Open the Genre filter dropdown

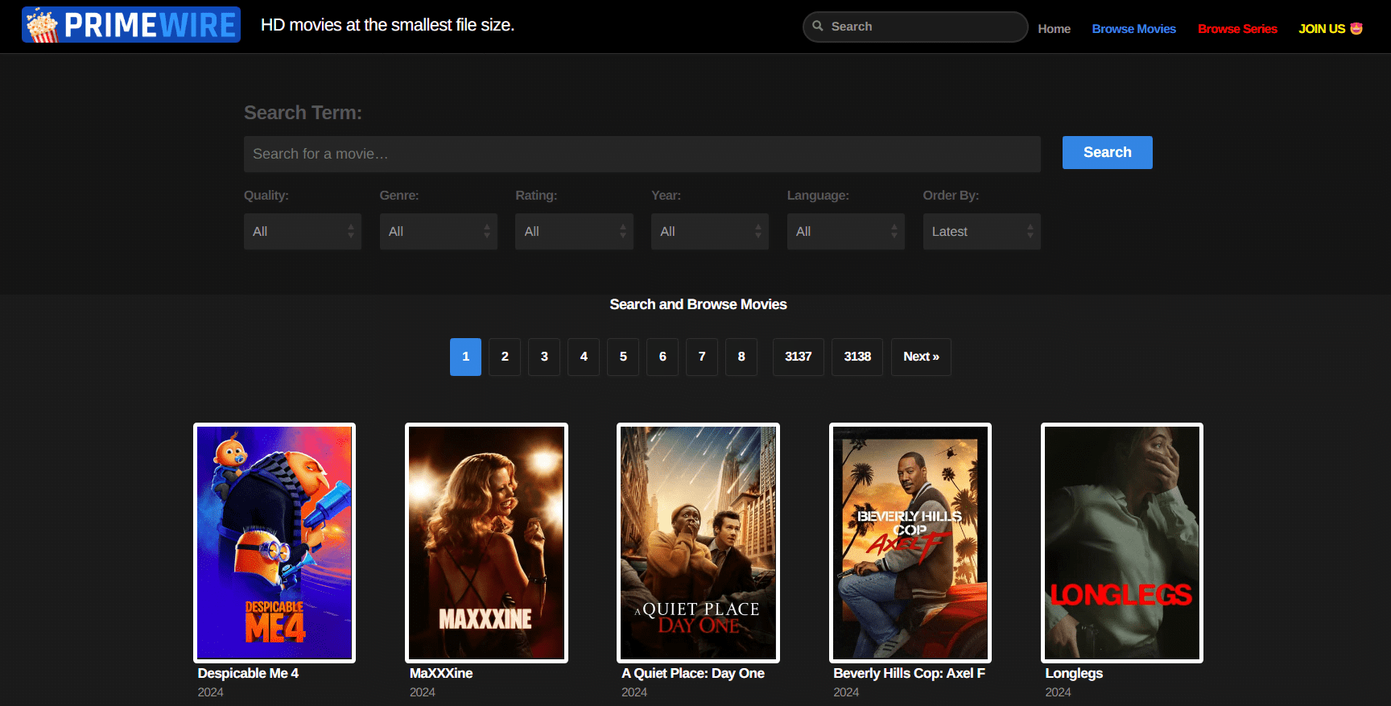tap(438, 231)
